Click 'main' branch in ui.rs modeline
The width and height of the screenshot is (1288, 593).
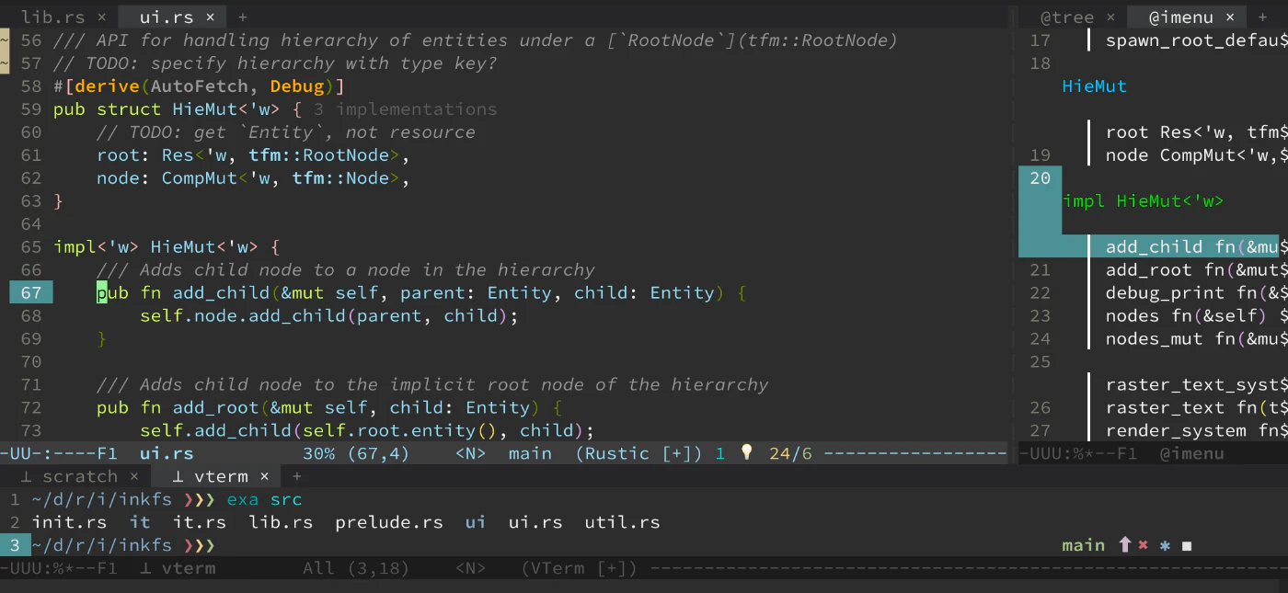coord(530,453)
